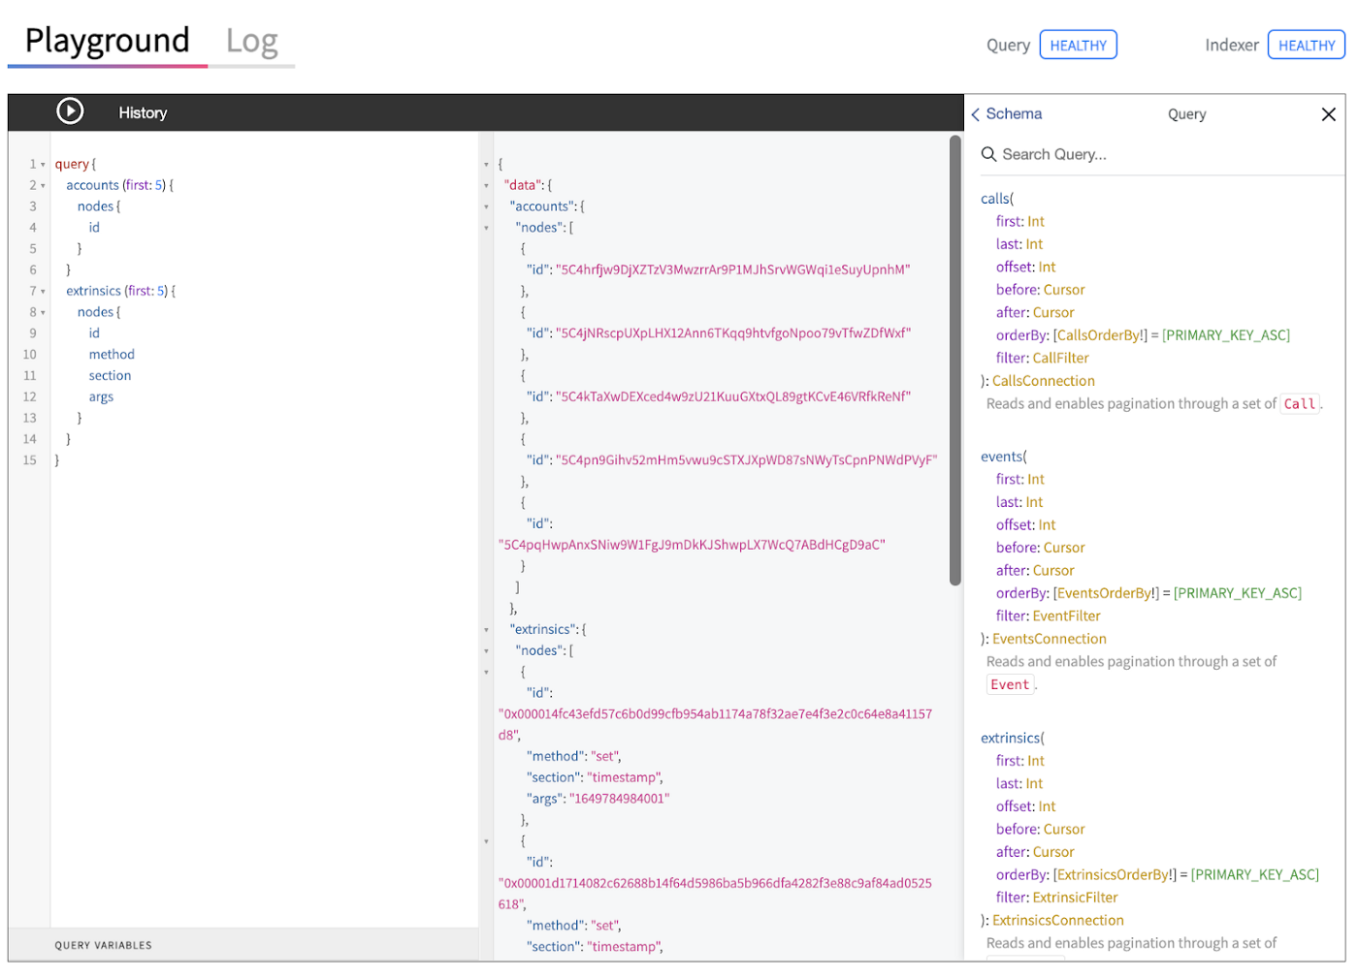
Task: Select the Playground tab
Action: coord(107,41)
